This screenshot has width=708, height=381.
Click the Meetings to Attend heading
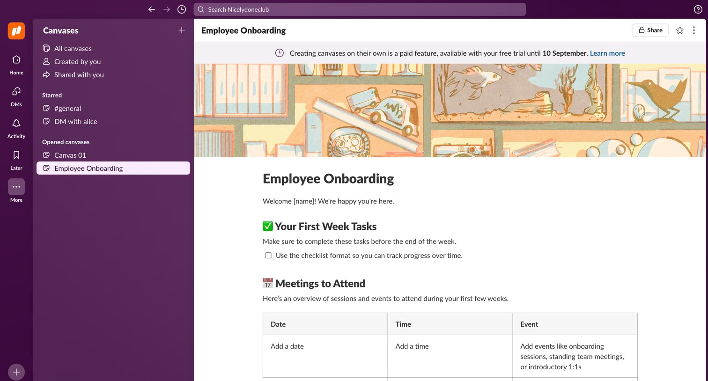point(320,284)
